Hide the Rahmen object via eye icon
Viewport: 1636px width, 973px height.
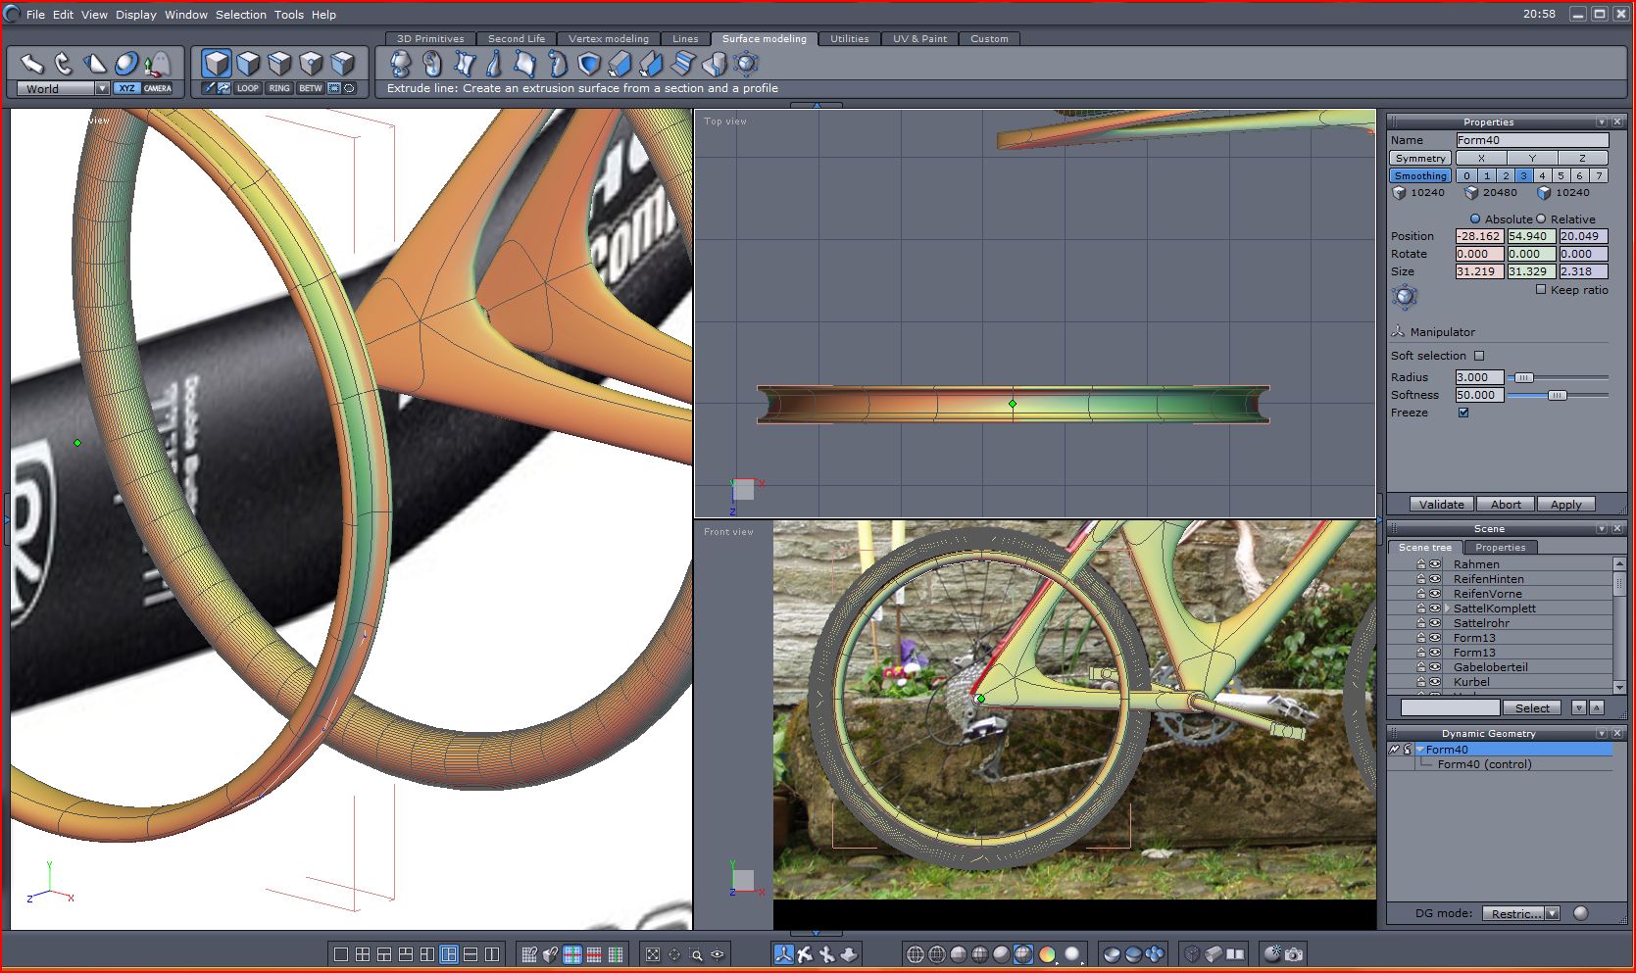coord(1434,564)
